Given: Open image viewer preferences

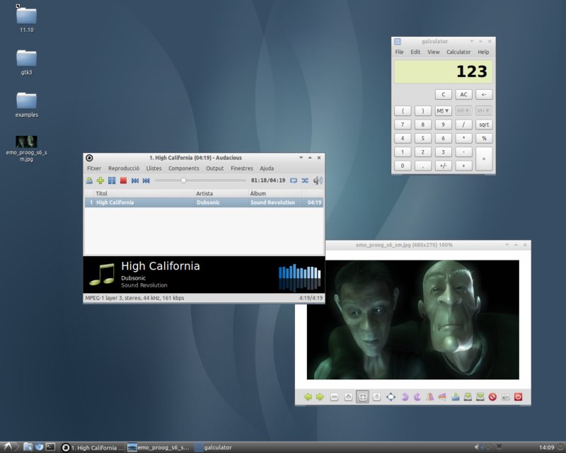Looking at the screenshot, I should 506,397.
